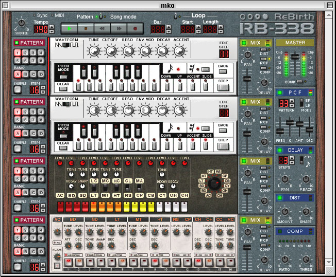This screenshot has height=277, width=336.
Task: Select pattern 5 in the first pattern section
Action: pos(18,61)
